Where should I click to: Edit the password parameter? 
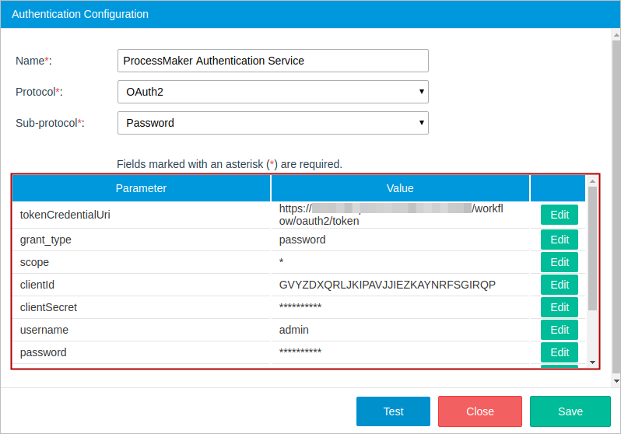560,352
